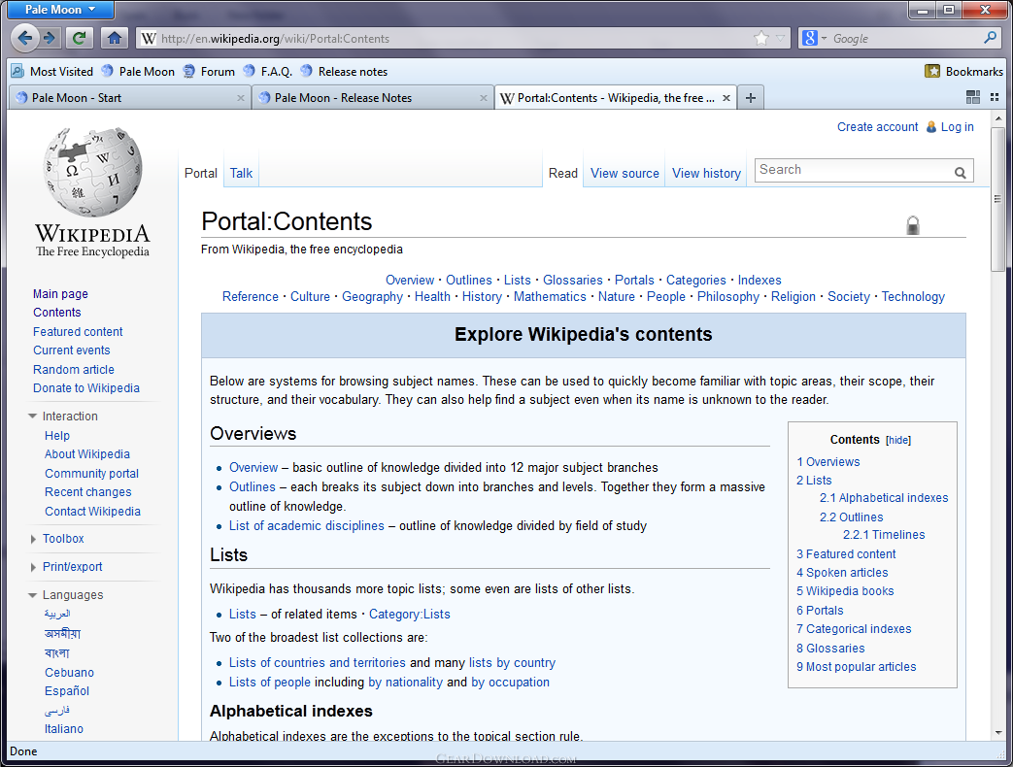Open the Pale Moon bookmark in bookmarks bar
This screenshot has width=1013, height=767.
[138, 71]
